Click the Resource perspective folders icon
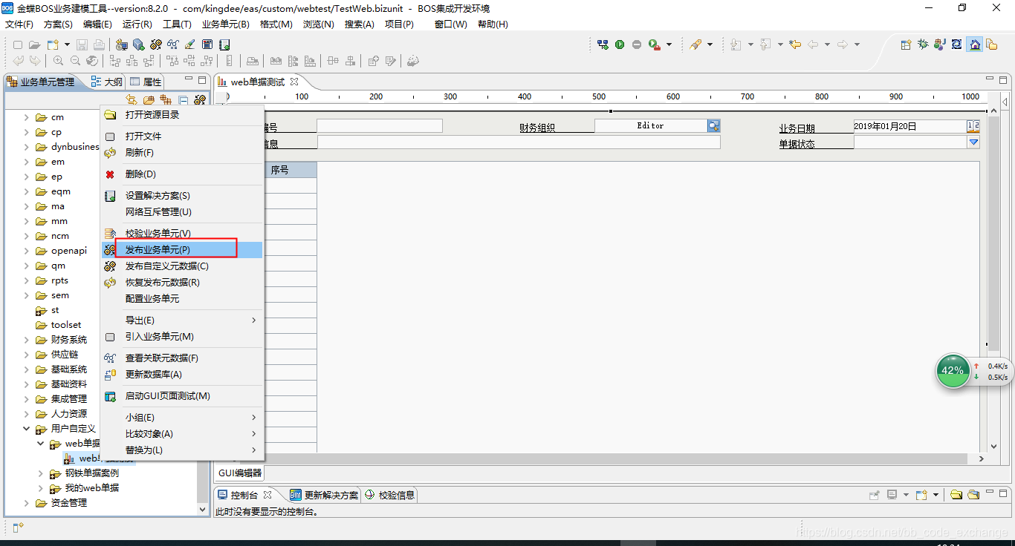 click(991, 45)
